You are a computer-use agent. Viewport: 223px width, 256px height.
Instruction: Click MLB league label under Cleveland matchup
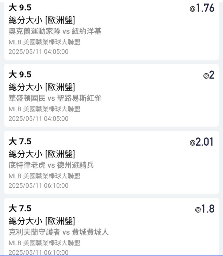[x=44, y=243]
